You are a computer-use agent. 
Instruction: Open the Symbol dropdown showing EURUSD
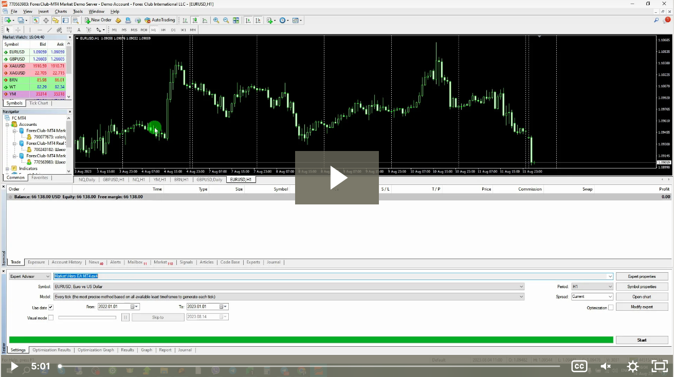pos(520,286)
